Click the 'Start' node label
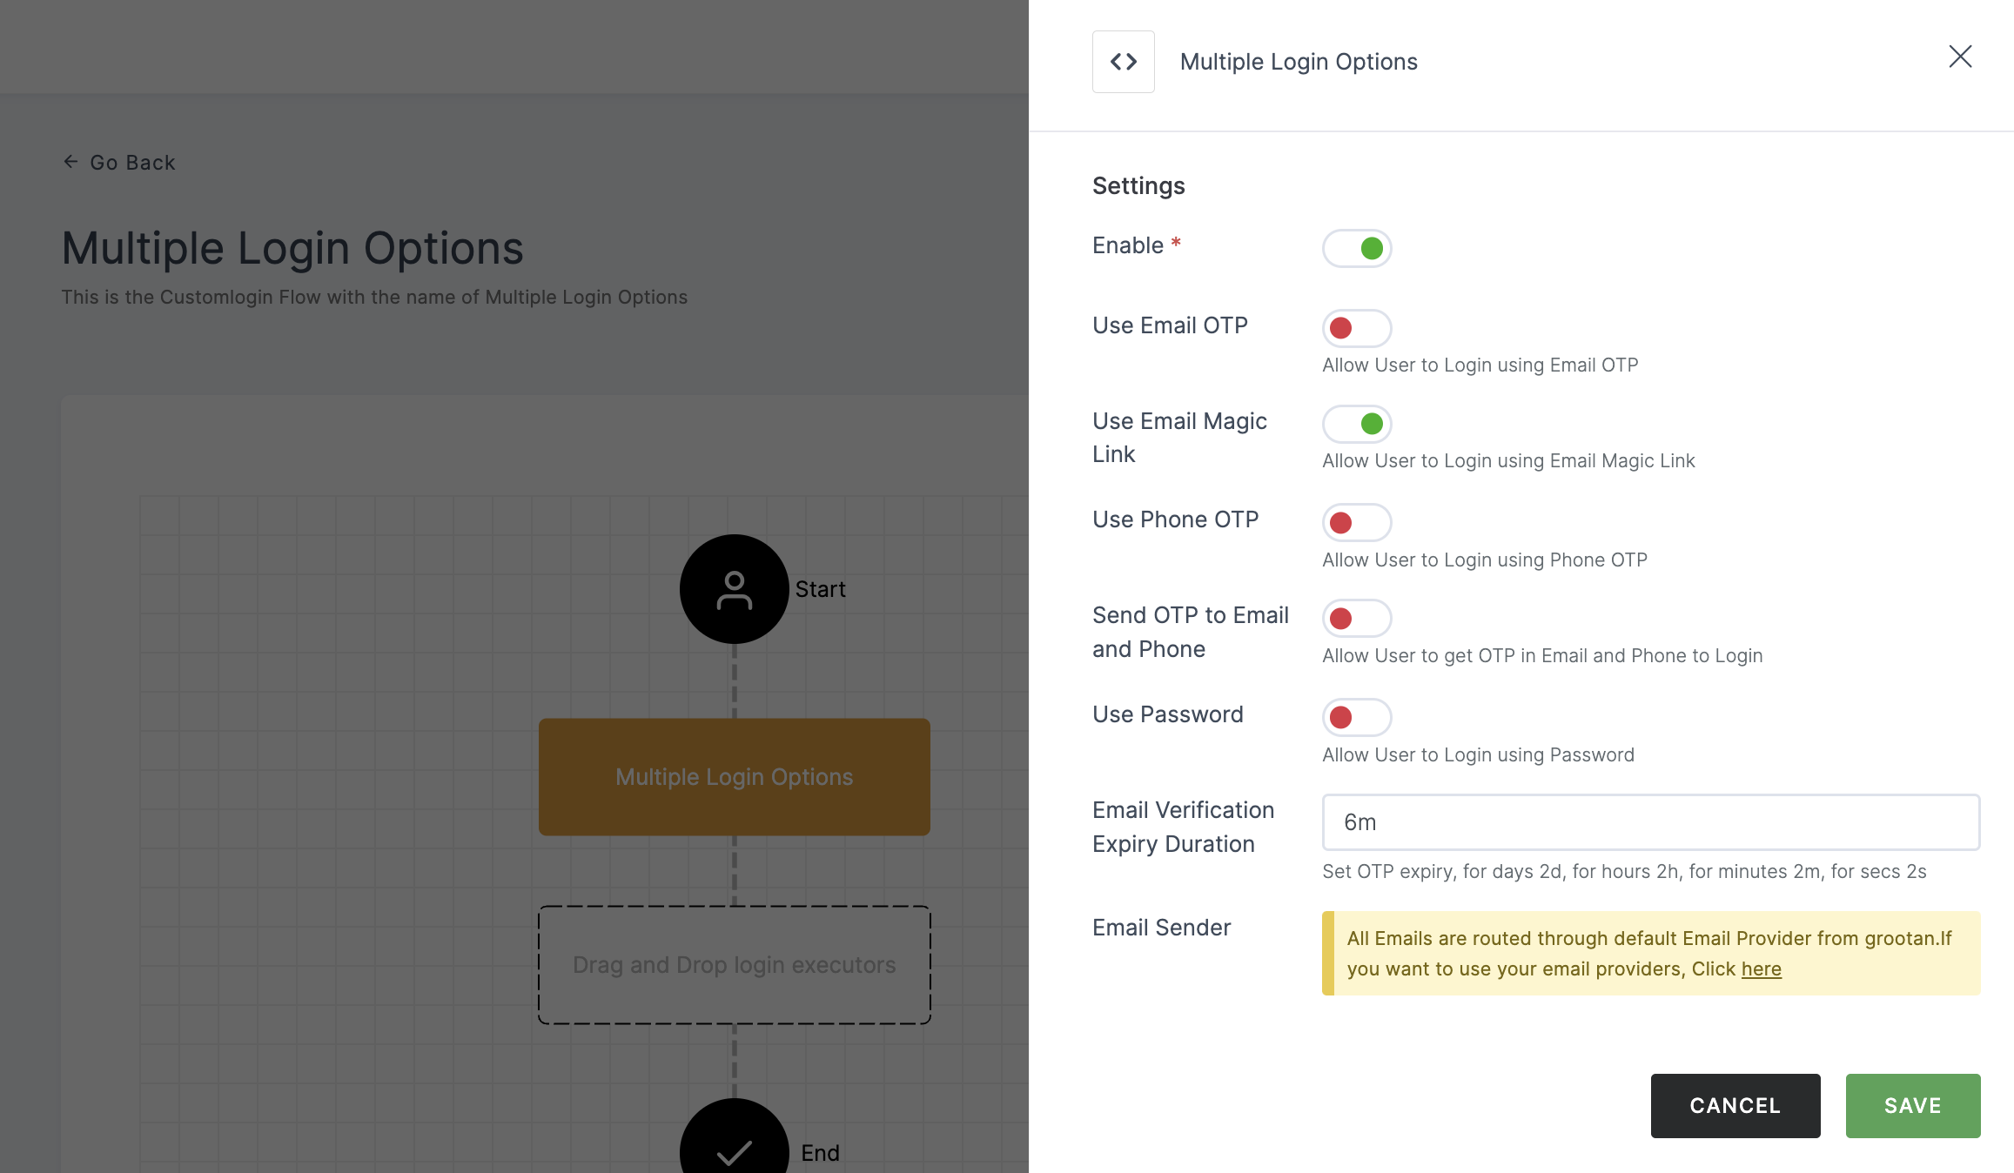2014x1173 pixels. (820, 589)
